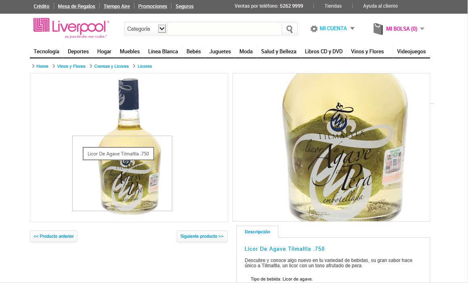Select the Descripción tab
The width and height of the screenshot is (468, 283).
point(257,232)
